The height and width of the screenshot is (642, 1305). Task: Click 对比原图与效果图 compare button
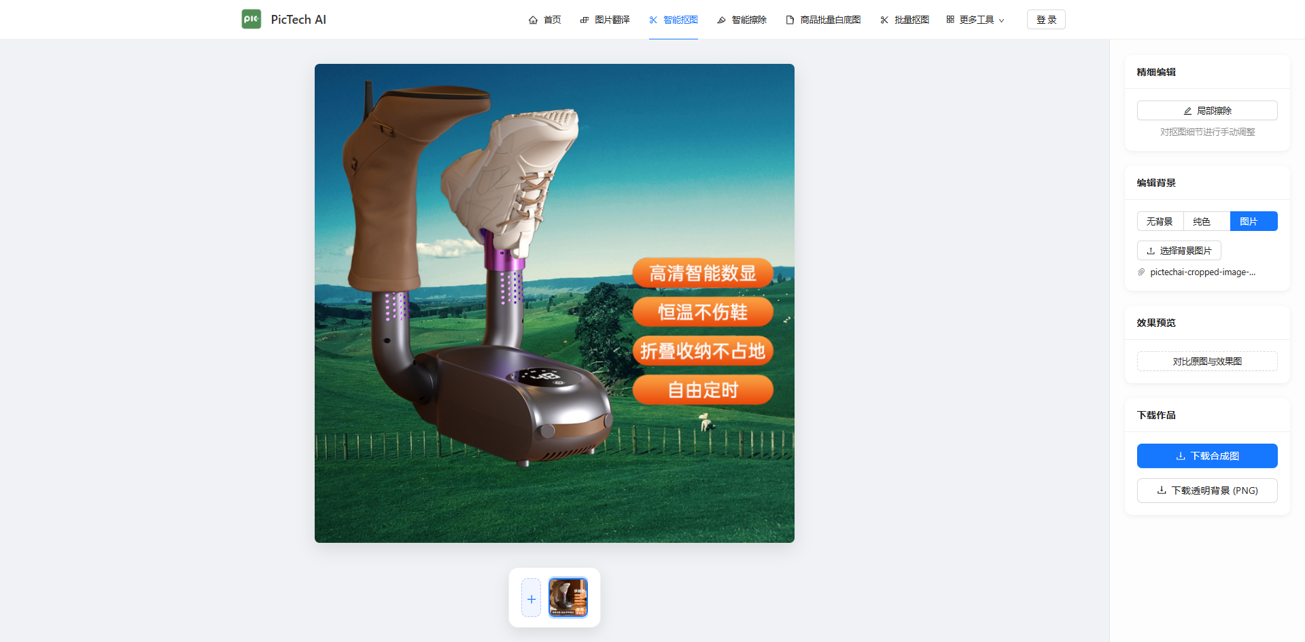coord(1207,361)
